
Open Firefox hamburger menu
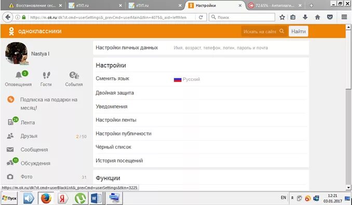click(x=344, y=17)
